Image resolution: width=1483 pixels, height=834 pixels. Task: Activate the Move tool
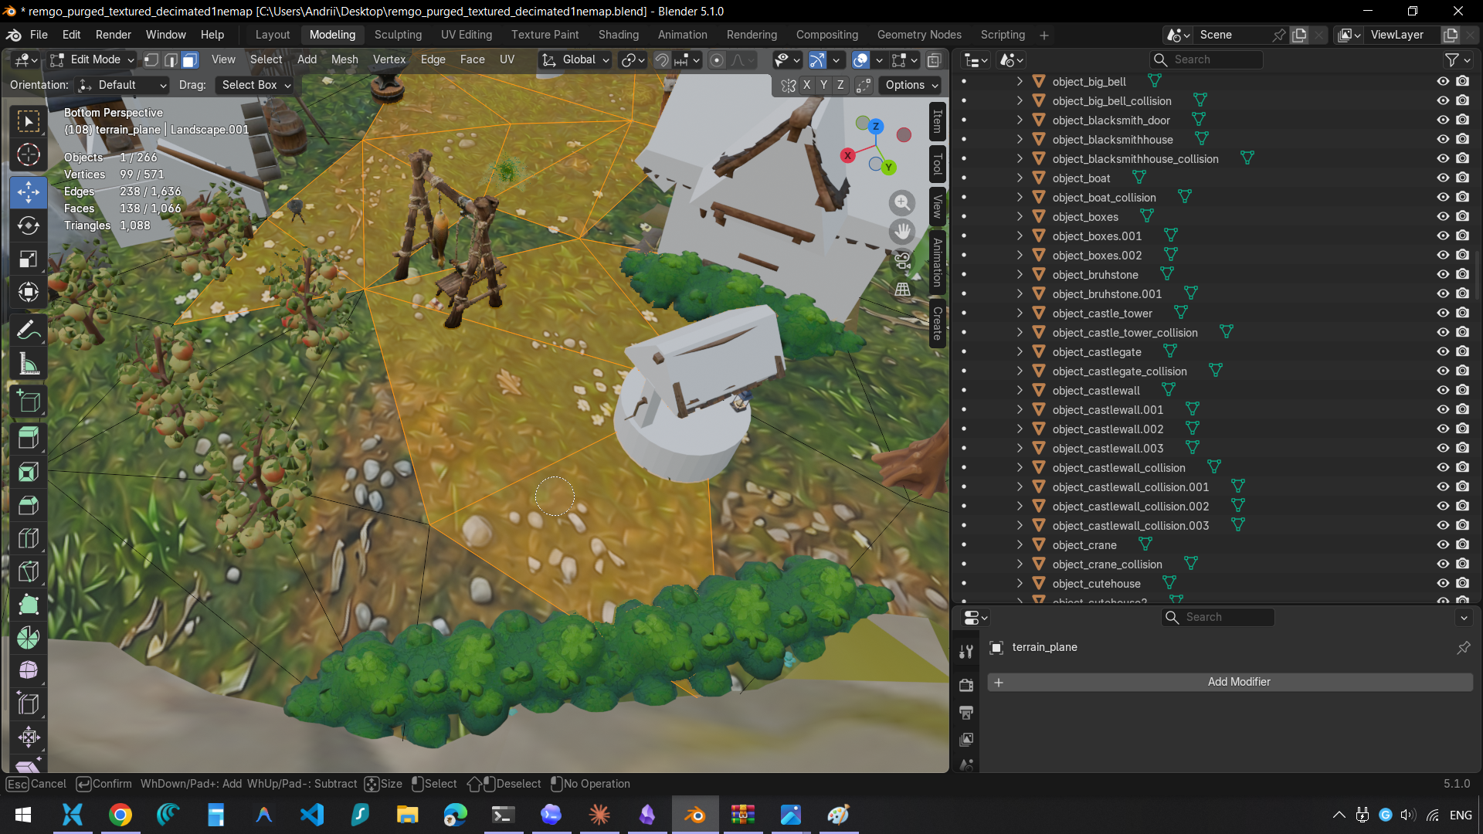click(x=29, y=192)
